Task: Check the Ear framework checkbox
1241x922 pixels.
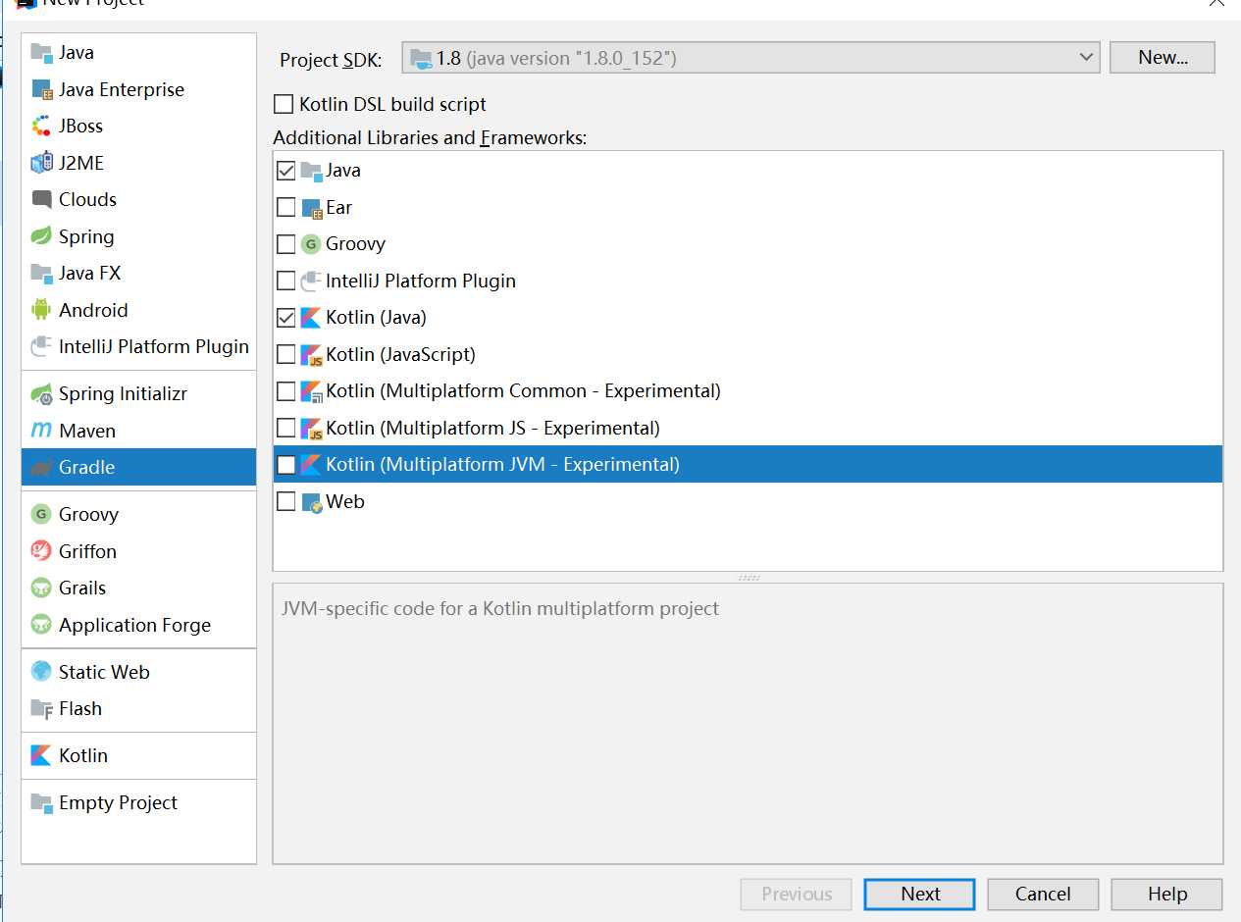Action: pyautogui.click(x=285, y=207)
